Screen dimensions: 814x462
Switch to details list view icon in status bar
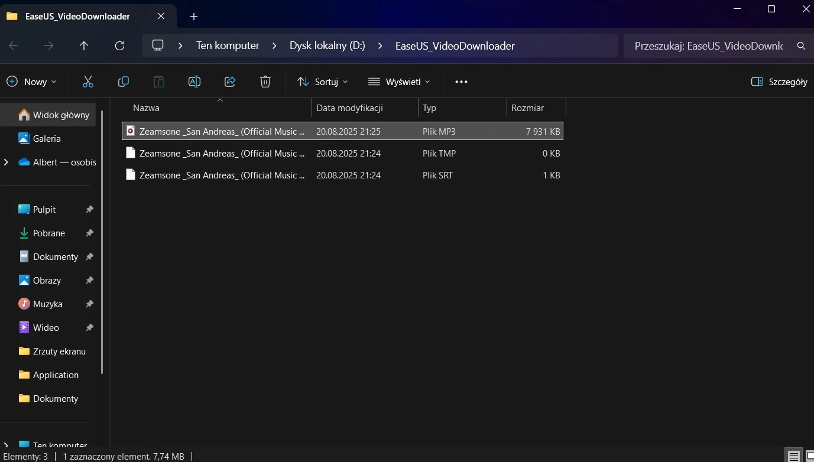(x=794, y=456)
